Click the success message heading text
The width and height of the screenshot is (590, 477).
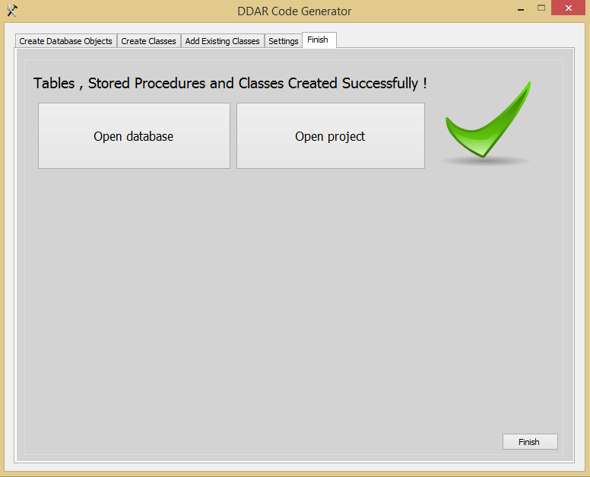point(230,83)
